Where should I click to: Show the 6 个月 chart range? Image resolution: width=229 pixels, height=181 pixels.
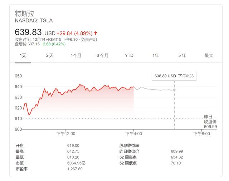coord(102,56)
